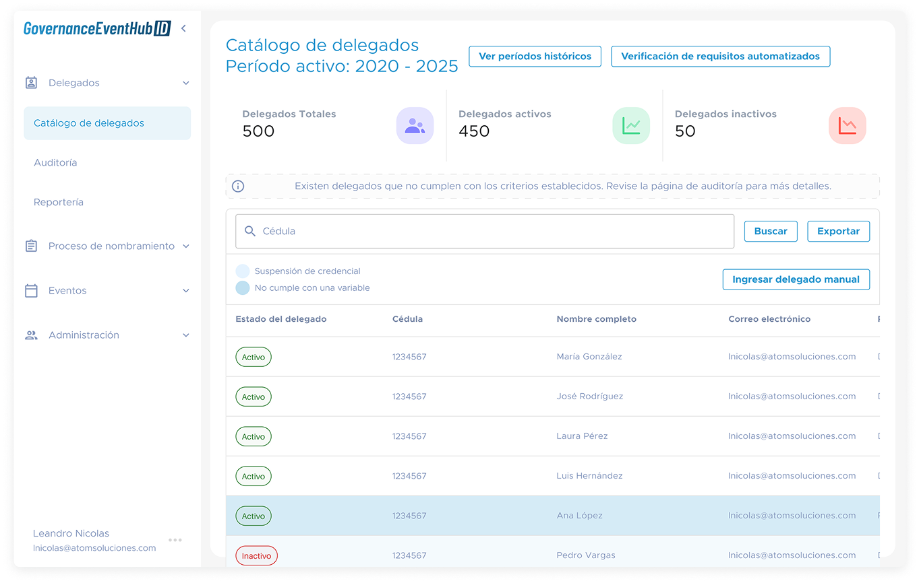This screenshot has height=583, width=919.
Task: Click the Proceso de nombramiento clipboard icon
Action: tap(31, 246)
